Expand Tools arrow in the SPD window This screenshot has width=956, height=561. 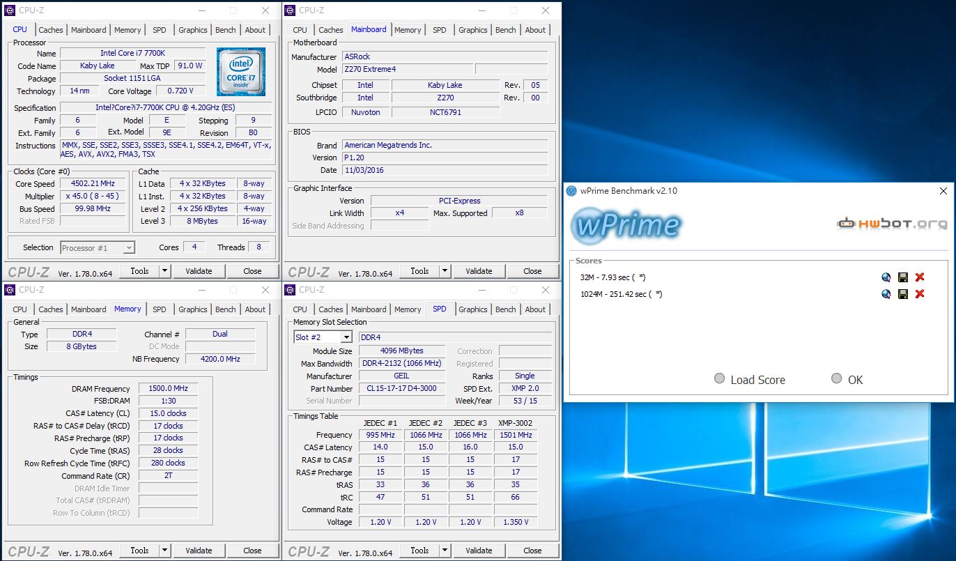[x=445, y=551]
